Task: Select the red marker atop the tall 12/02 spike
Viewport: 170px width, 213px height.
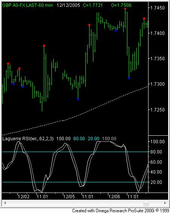Action: click(x=44, y=46)
